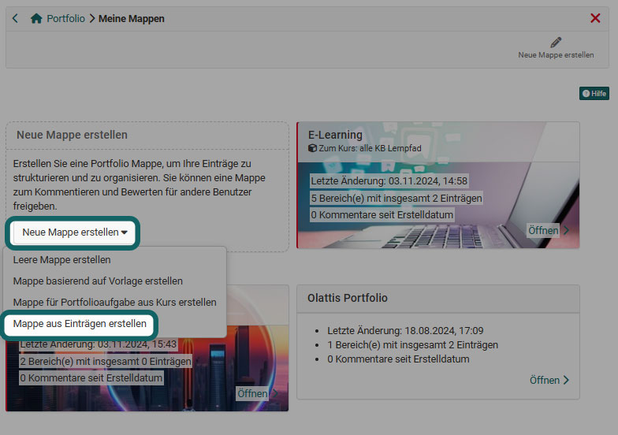Click the back arrow in breadcrumb bar
Screen dimensions: 618x435
click(x=16, y=19)
